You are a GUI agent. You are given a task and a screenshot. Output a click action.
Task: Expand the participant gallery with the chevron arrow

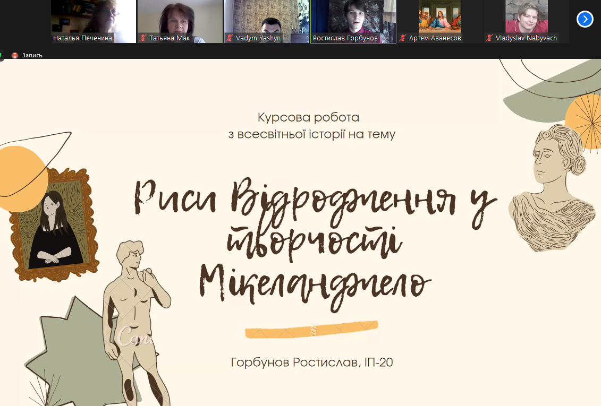585,19
